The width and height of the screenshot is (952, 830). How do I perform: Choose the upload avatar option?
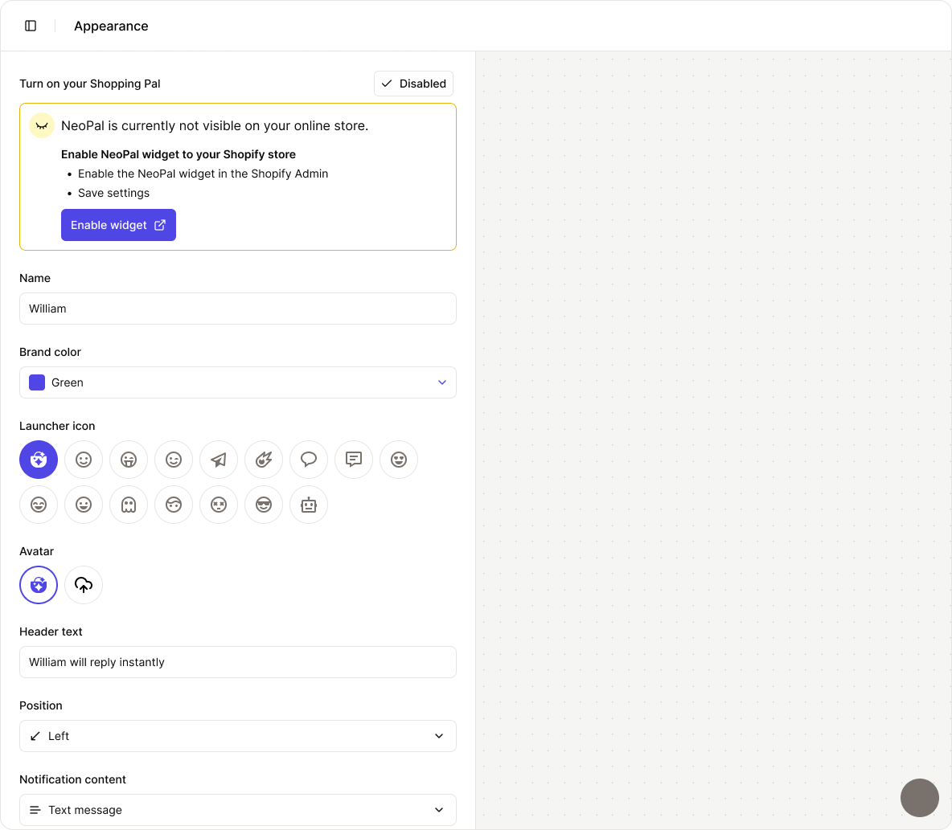84,585
